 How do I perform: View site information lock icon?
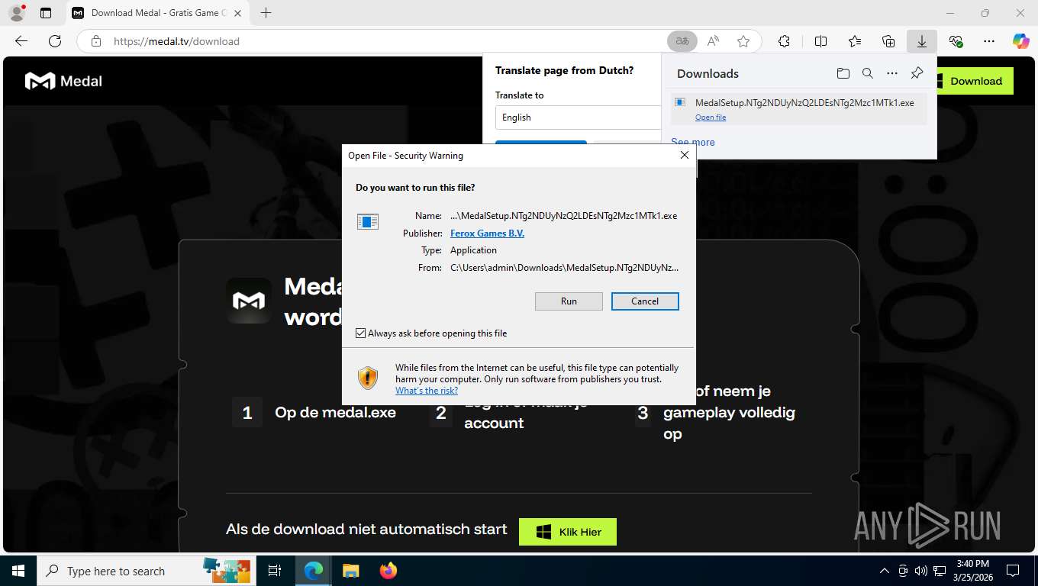[96, 41]
